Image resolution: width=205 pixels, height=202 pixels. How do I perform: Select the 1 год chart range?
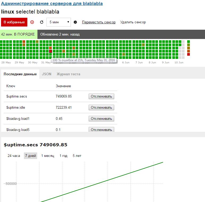coord(63,156)
